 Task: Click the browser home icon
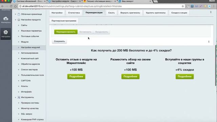click(x=15, y=6)
